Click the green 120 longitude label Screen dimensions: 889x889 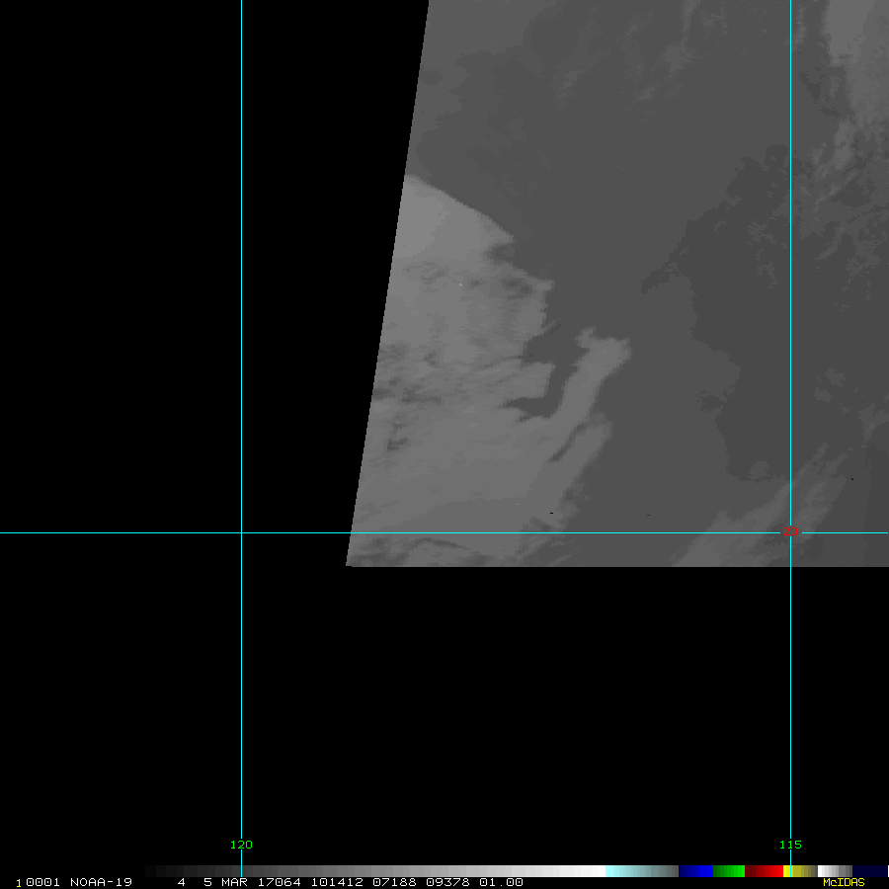pos(241,845)
